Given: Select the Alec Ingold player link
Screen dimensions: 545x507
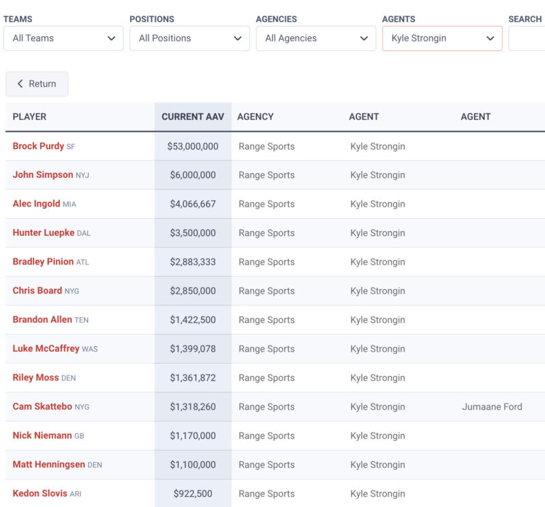Looking at the screenshot, I should tap(37, 204).
